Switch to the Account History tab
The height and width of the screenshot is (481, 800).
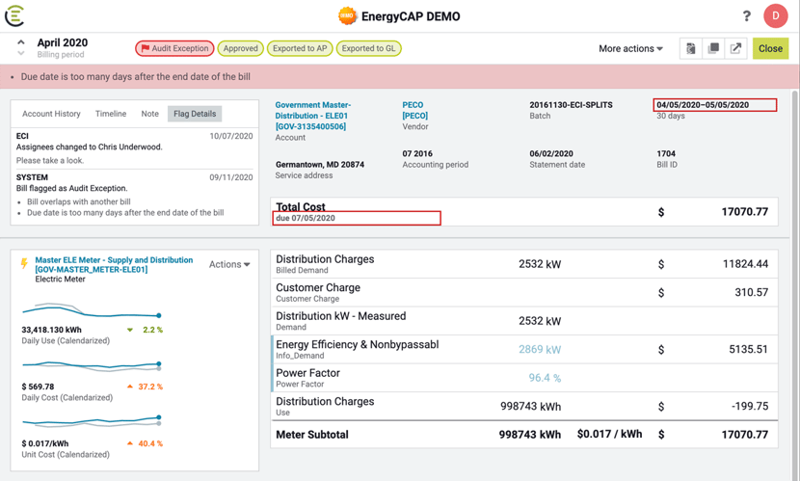tap(51, 114)
